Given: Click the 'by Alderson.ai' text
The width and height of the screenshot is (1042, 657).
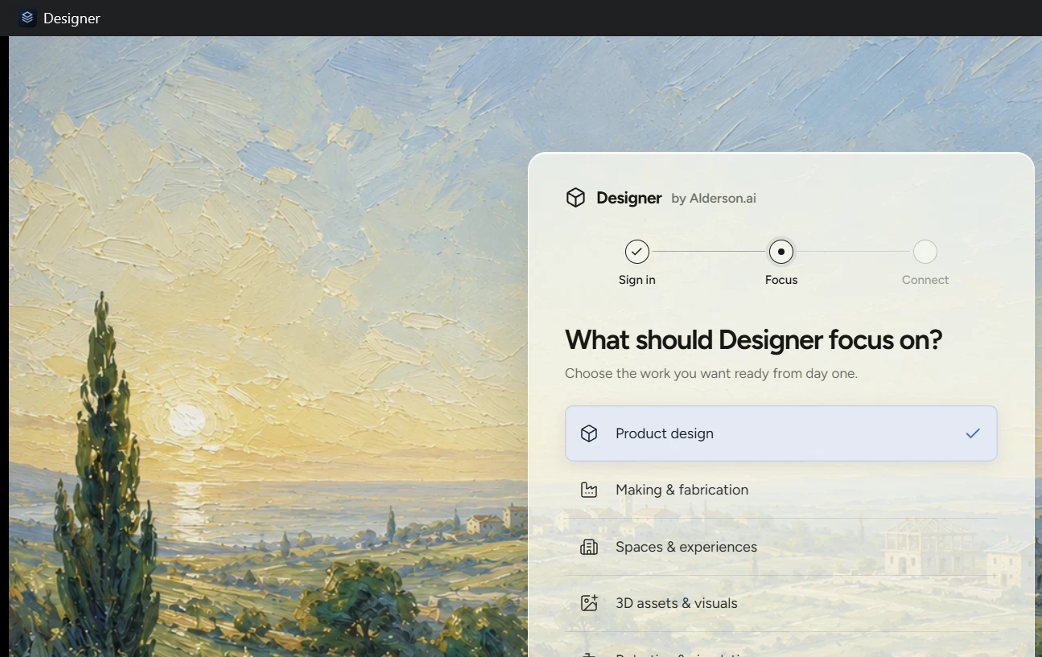Looking at the screenshot, I should pos(714,198).
